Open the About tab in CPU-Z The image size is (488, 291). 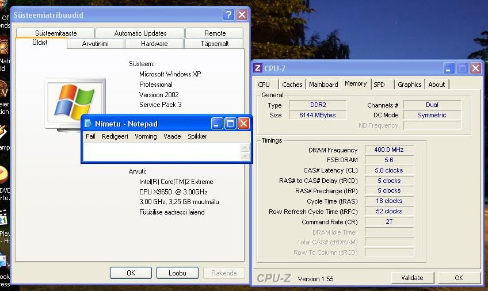437,85
